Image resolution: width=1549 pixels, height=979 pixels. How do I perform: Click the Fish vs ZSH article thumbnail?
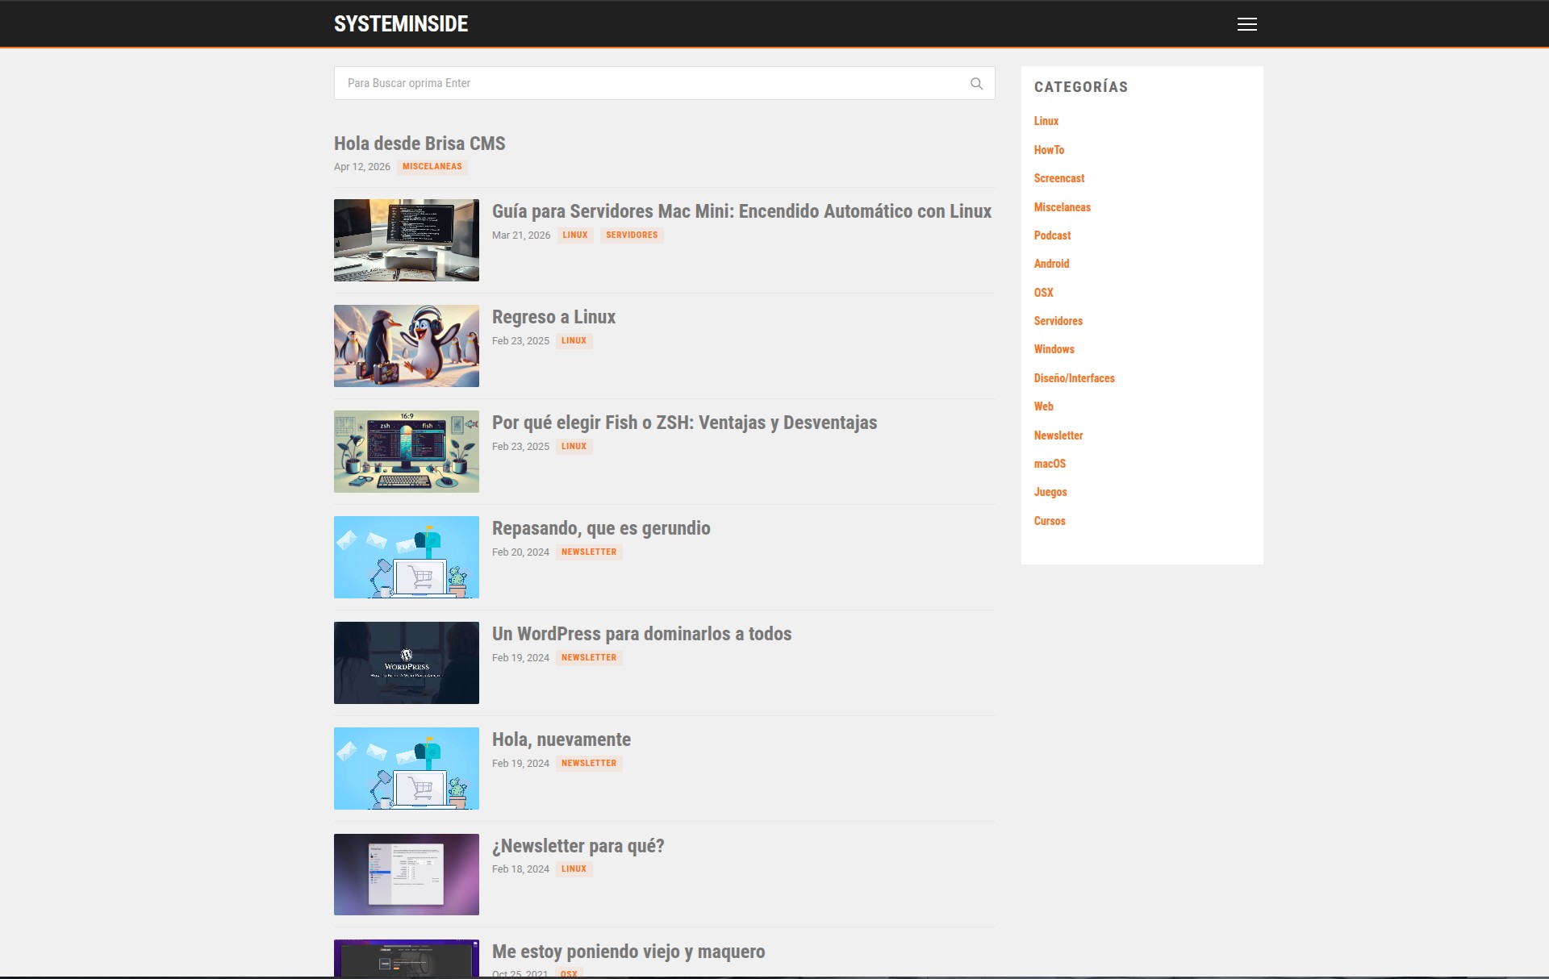406,452
